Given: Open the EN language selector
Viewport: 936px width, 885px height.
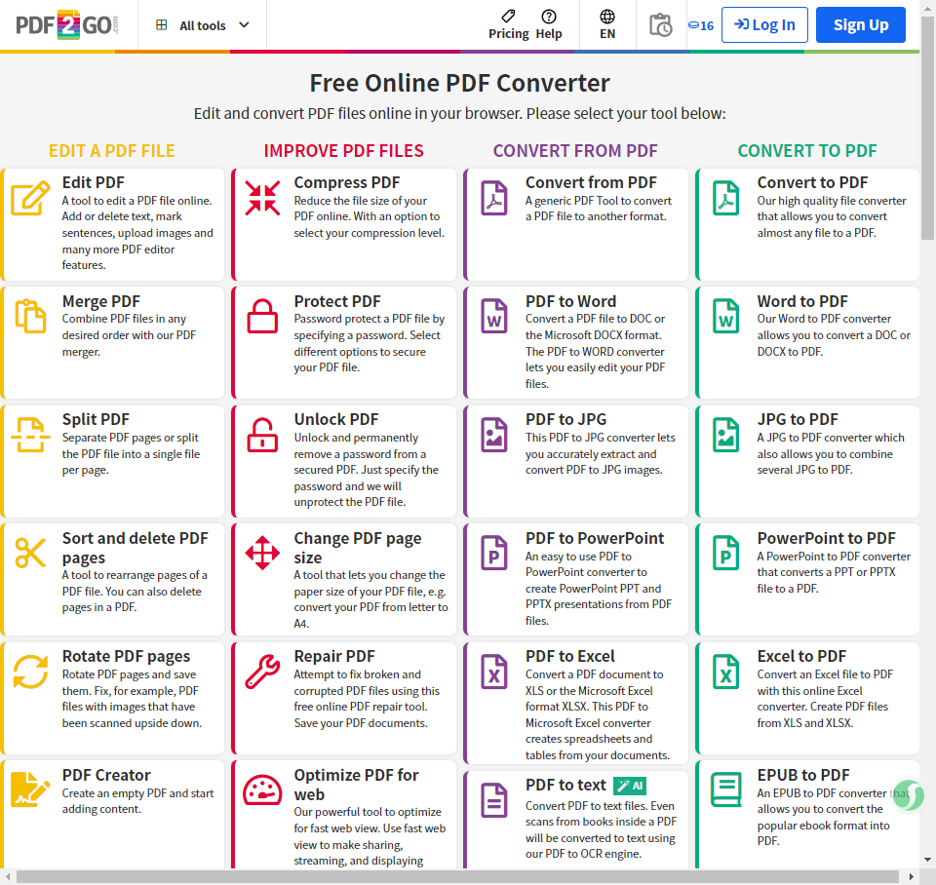Looking at the screenshot, I should (x=607, y=25).
